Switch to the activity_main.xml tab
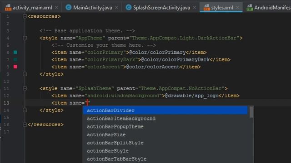Viewport: 291px width, 163px height. click(x=32, y=8)
